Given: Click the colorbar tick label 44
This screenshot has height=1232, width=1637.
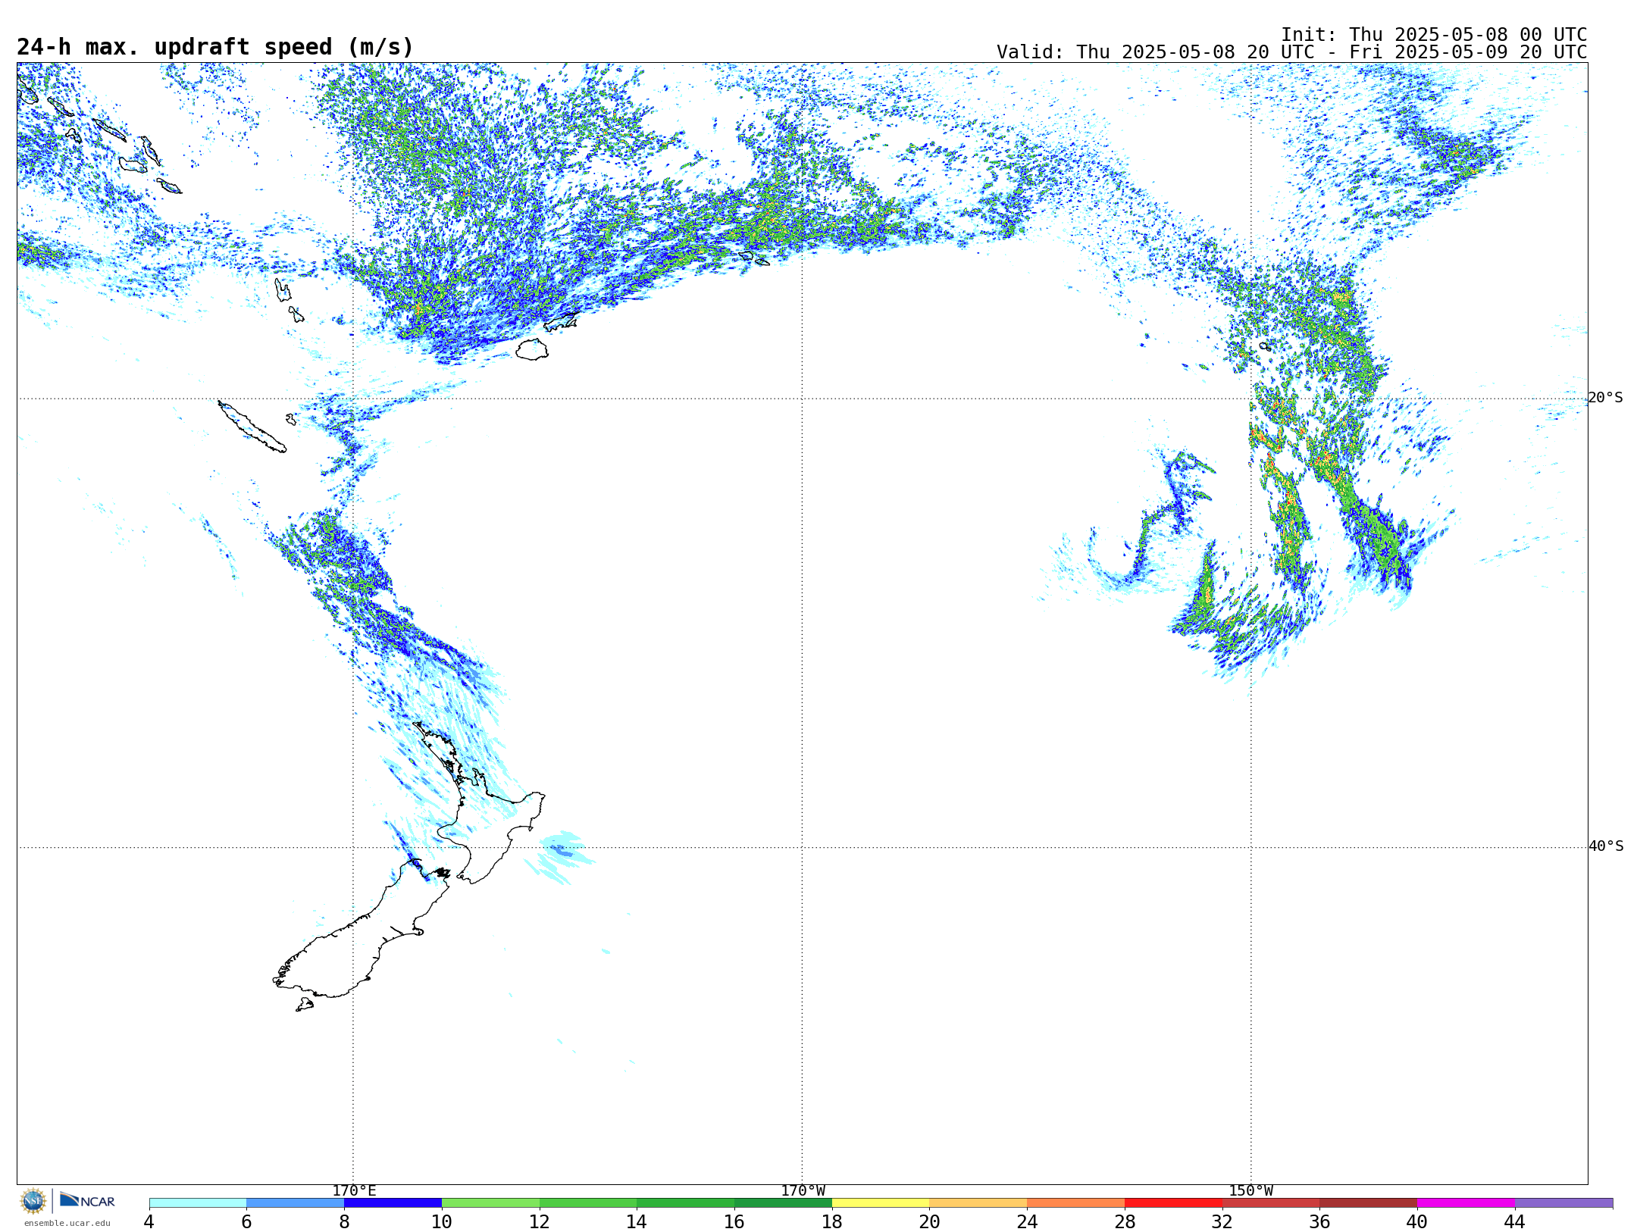Looking at the screenshot, I should [x=1515, y=1221].
